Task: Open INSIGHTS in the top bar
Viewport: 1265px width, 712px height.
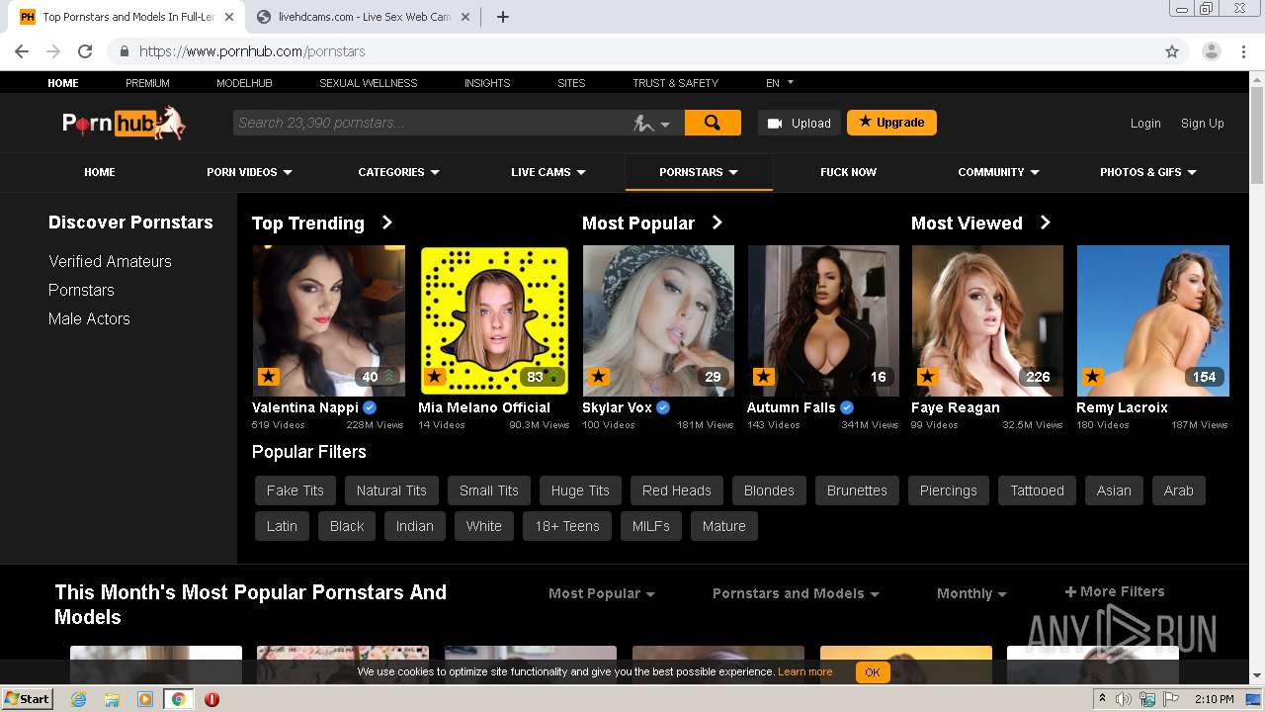Action: (487, 83)
